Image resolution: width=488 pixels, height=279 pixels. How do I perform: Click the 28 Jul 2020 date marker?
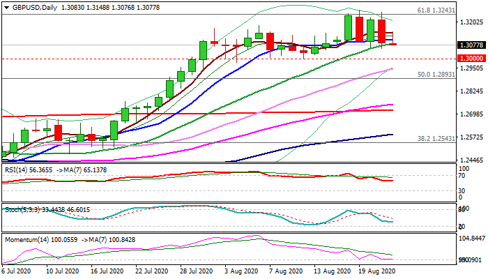tap(197, 271)
